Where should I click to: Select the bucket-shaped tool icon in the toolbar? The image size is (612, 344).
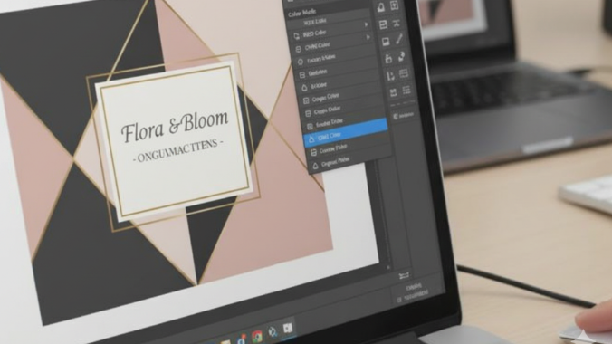click(x=381, y=7)
